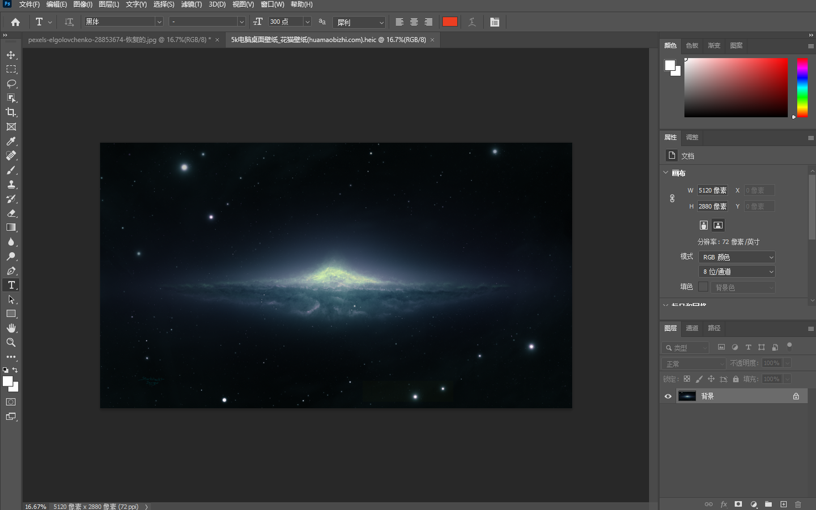Select the Crop tool
This screenshot has height=510, width=816.
pyautogui.click(x=11, y=112)
